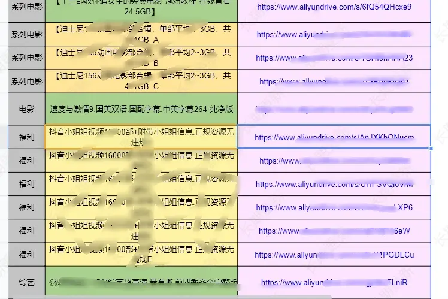The height and width of the screenshot is (299, 448).
Task: Open the link ending in 23
Action: [x=334, y=58]
